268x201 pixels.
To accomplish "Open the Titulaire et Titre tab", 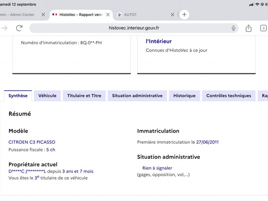I will click(84, 96).
